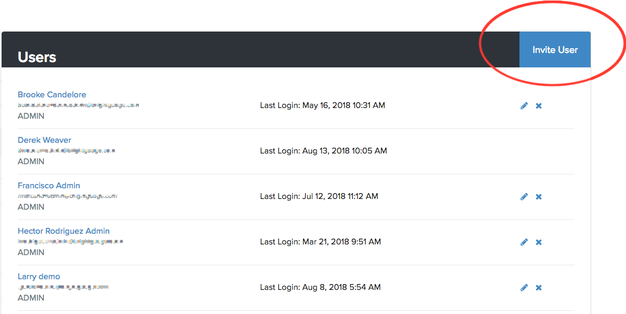626x314 pixels.
Task: Click Brooke Candelore's blurred email address
Action: click(78, 105)
